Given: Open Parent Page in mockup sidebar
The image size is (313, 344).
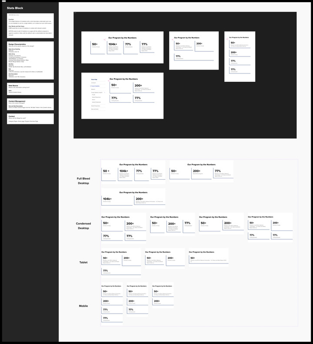Looking at the screenshot, I should (x=94, y=80).
